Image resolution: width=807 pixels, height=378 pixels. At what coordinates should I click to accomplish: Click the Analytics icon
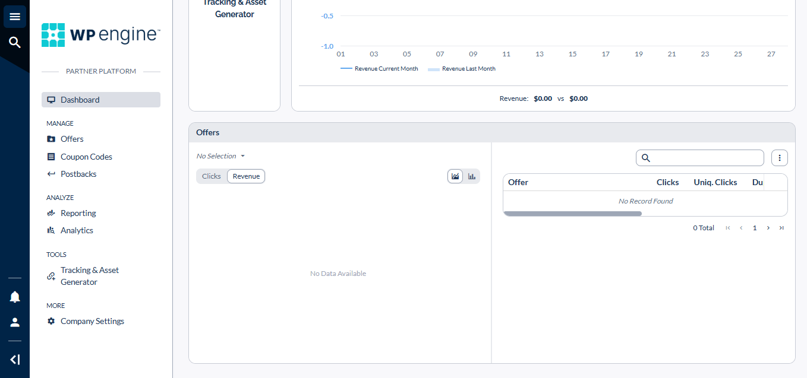[x=51, y=230]
